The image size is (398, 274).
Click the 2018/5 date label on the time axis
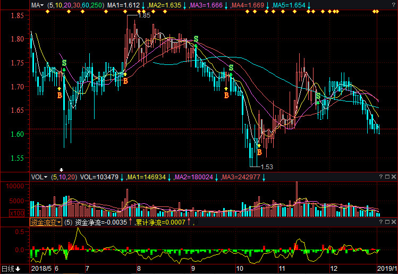(x=41, y=269)
